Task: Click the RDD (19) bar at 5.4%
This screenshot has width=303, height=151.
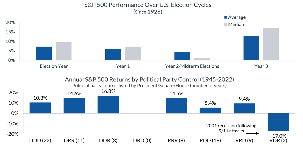Action: pos(210,110)
